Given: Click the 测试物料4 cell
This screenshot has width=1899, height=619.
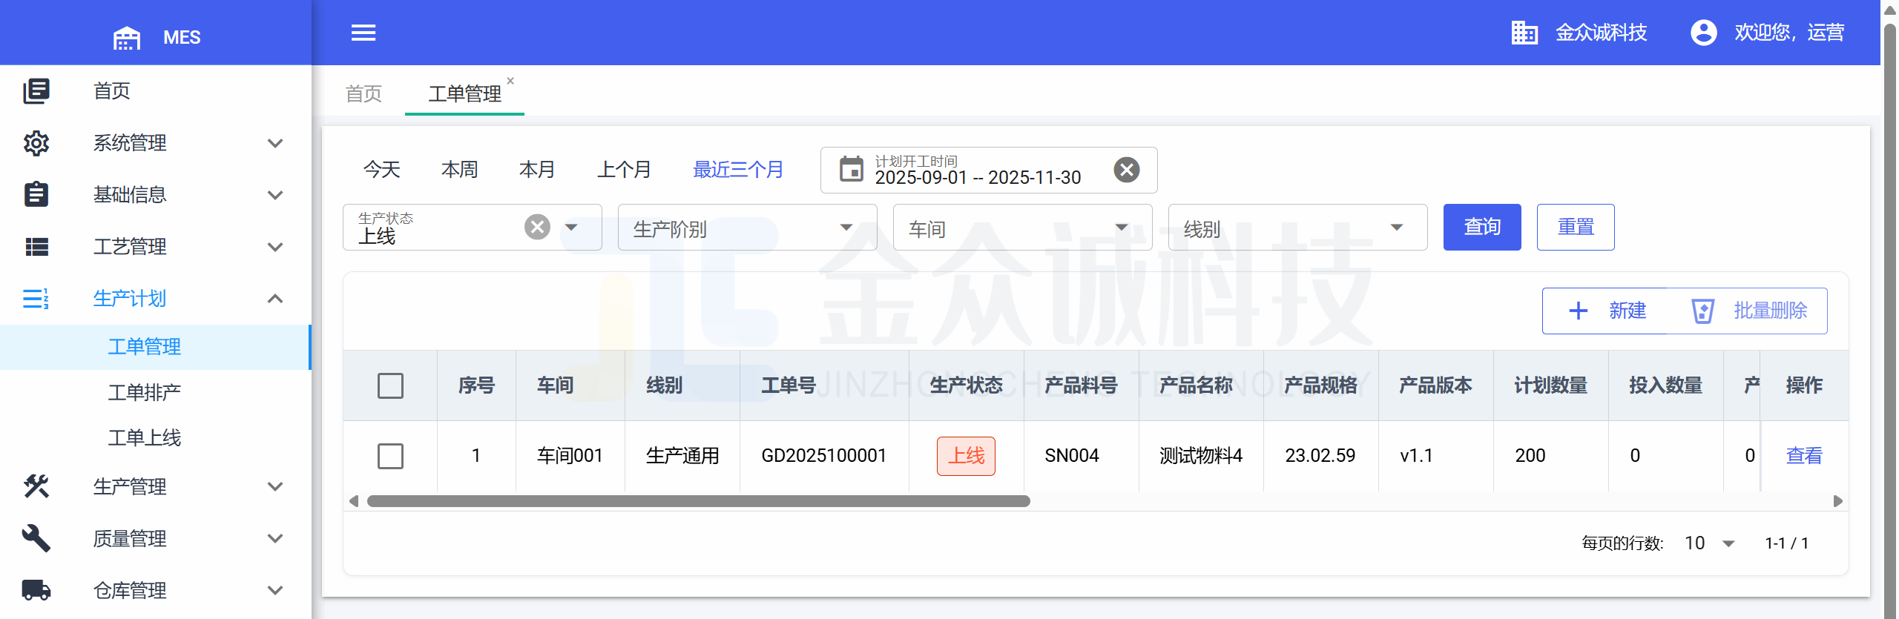Looking at the screenshot, I should (1201, 456).
